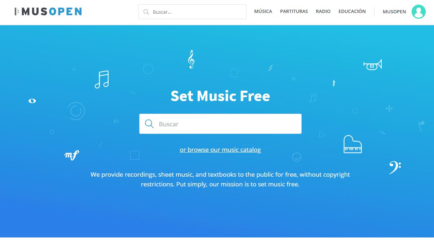Click the grand piano icon
The height and width of the screenshot is (240, 434).
coord(352,144)
